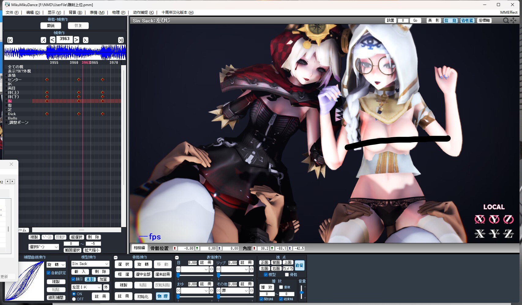Open the 编辑 (D) menu
This screenshot has height=305, width=522.
point(33,13)
